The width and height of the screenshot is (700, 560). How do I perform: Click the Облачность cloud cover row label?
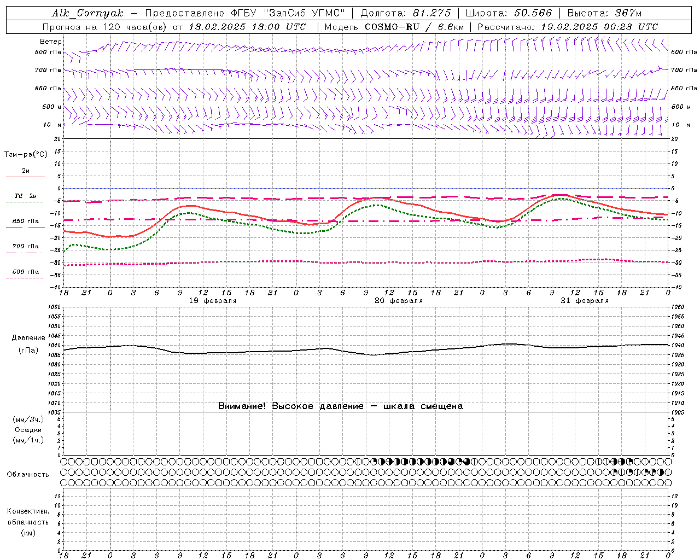tap(28, 475)
